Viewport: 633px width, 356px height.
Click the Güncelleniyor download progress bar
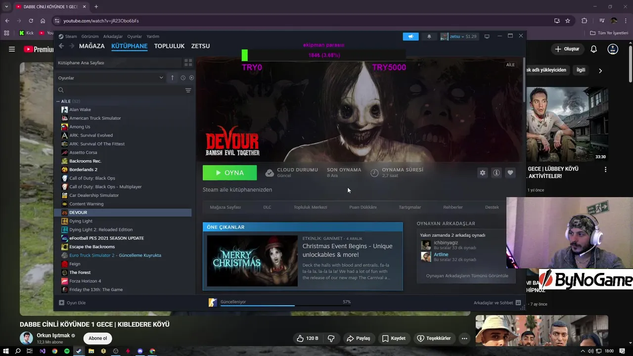(286, 305)
